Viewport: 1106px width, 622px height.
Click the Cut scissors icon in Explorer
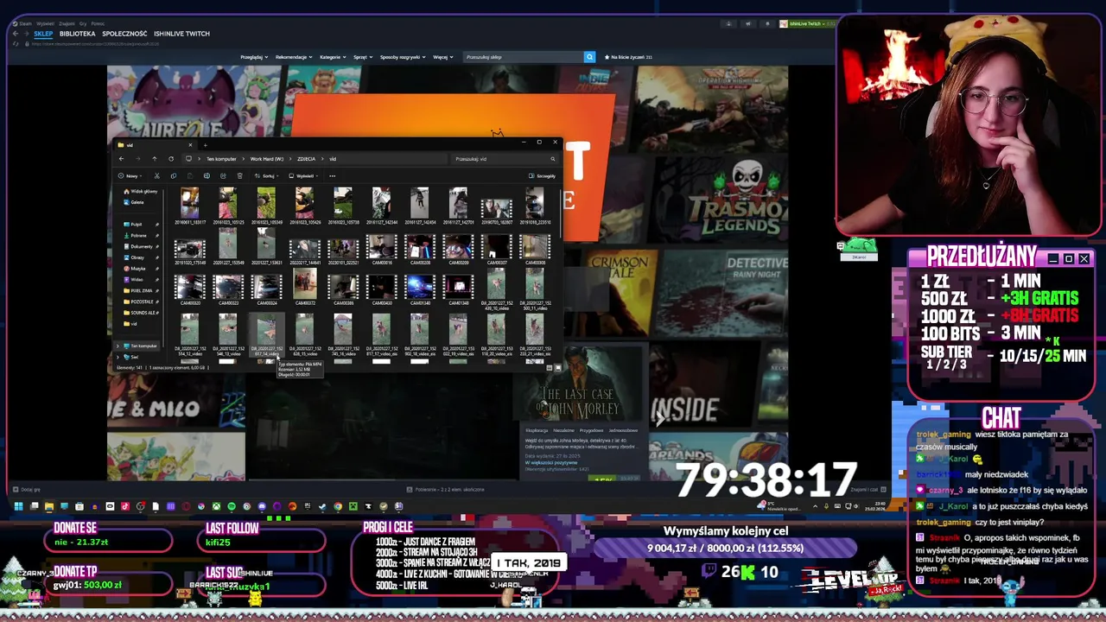(x=156, y=176)
